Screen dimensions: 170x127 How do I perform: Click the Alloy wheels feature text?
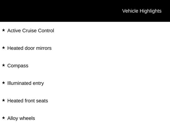[21, 119]
